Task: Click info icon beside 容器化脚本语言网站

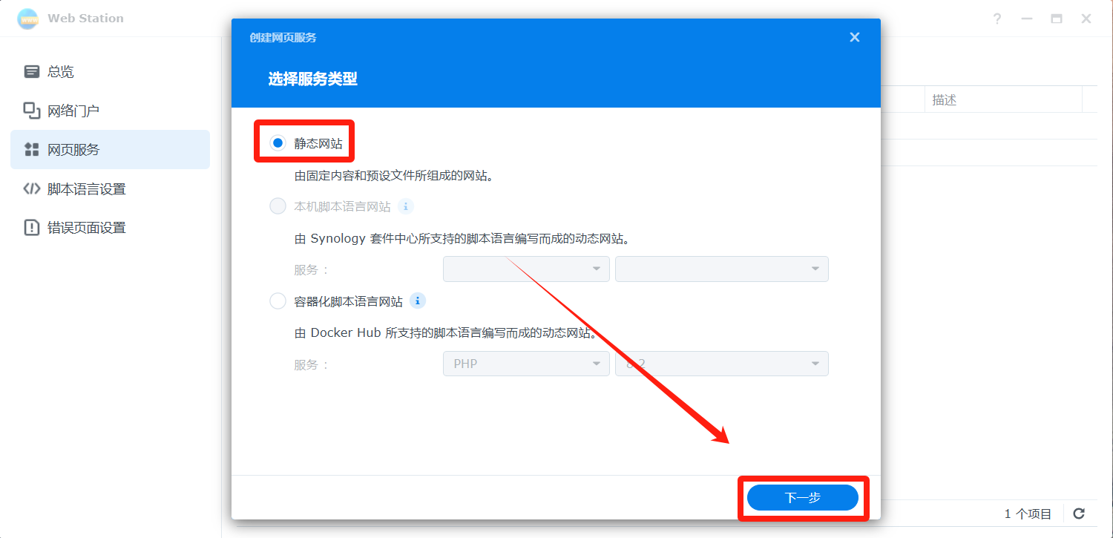Action: 418,301
